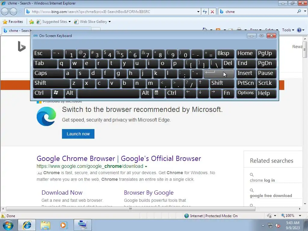Add to Favorites Bar icon
Viewport: 308px width, 231px height.
coord(31,22)
